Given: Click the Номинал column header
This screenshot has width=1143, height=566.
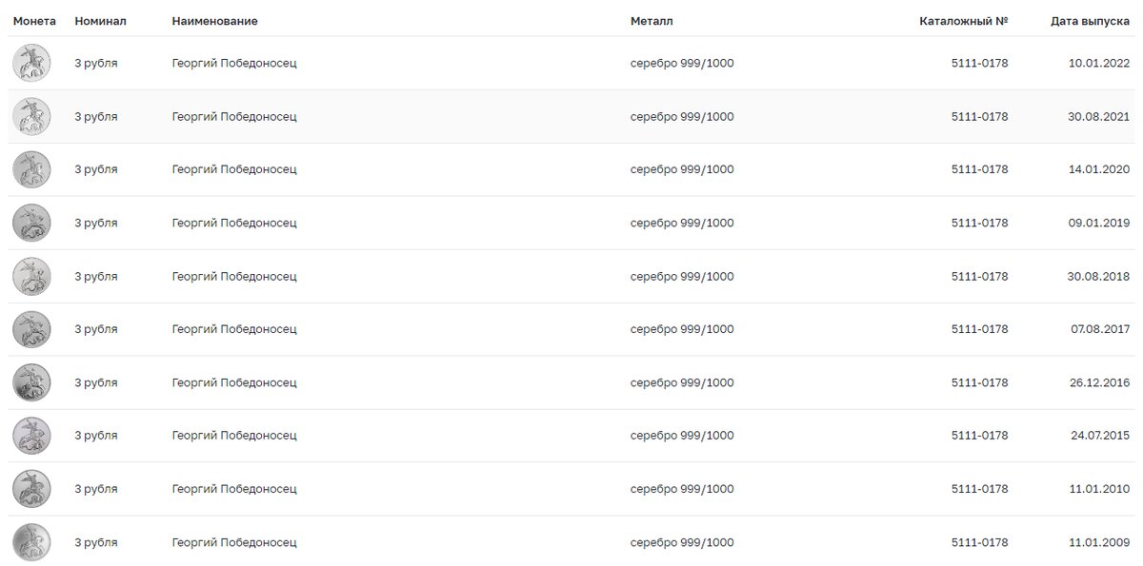Looking at the screenshot, I should pyautogui.click(x=100, y=21).
